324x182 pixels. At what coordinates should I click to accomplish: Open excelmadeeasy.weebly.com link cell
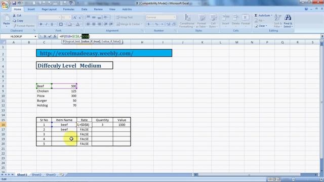104,53
